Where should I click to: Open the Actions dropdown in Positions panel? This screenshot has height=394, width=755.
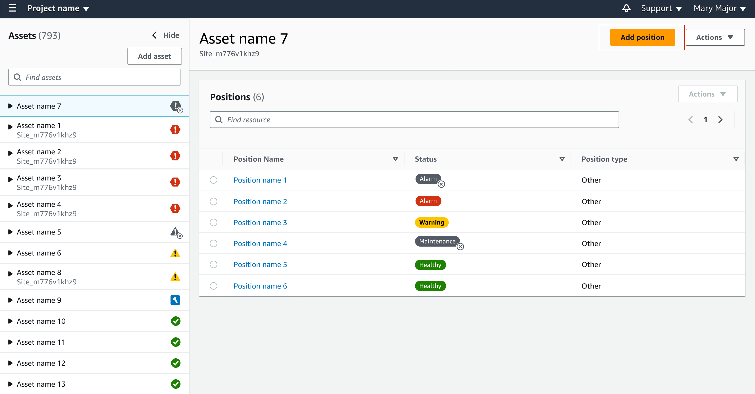click(708, 94)
